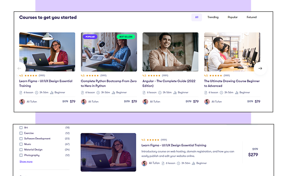Viewport: 282px width, 176px height.
Task: Click Ali Tufan avatar on Drawing Course card
Action: [x=207, y=102]
